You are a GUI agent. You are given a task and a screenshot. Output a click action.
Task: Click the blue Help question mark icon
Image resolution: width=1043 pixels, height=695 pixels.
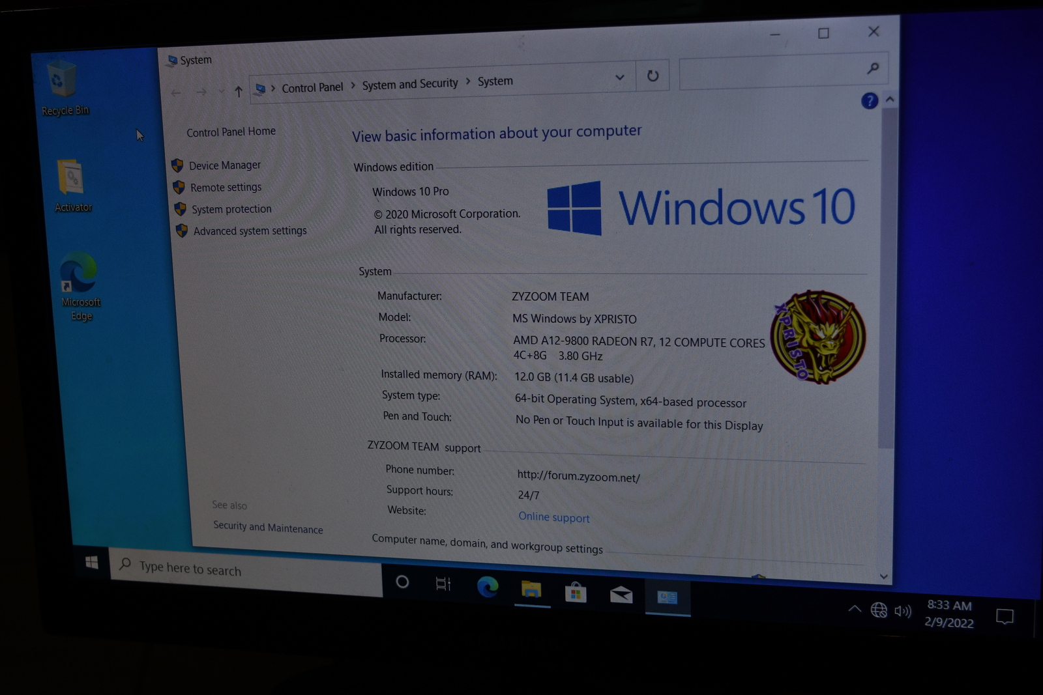pos(869,101)
